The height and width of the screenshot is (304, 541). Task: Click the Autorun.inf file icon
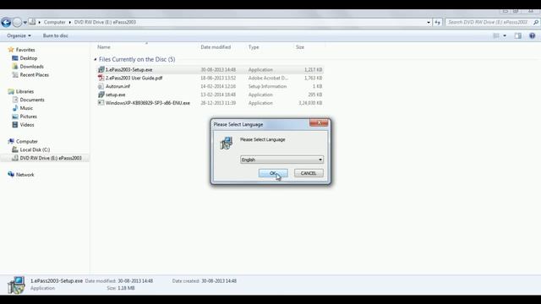point(101,86)
